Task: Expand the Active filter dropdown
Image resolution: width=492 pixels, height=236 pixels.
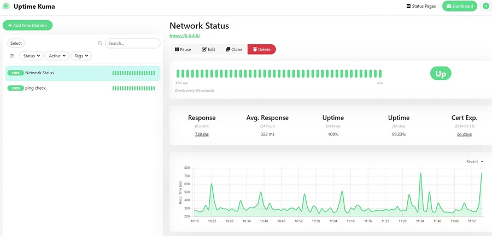Action: 57,56
